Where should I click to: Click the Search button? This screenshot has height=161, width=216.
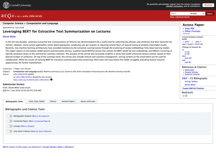[210, 14]
